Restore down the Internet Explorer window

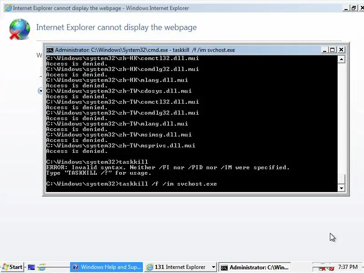(x=354, y=8)
